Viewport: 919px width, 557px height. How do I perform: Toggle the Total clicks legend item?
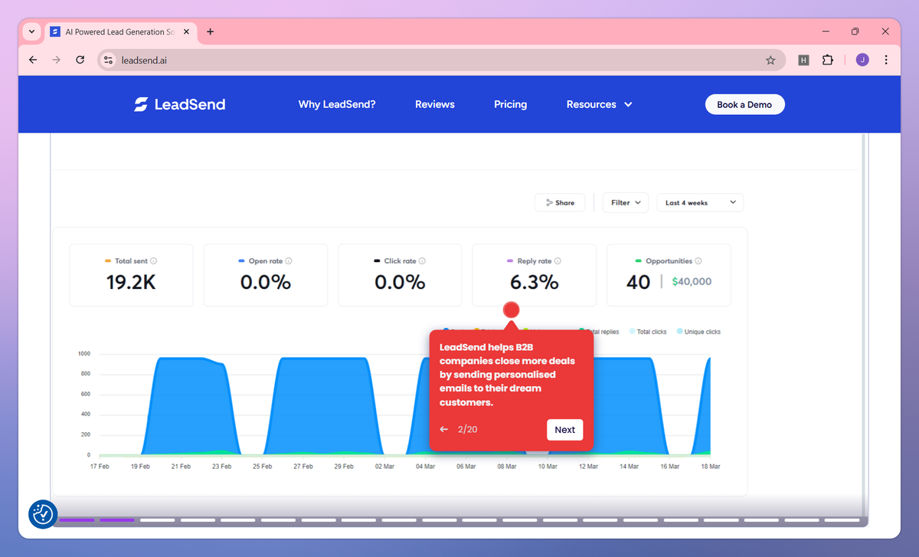(649, 331)
